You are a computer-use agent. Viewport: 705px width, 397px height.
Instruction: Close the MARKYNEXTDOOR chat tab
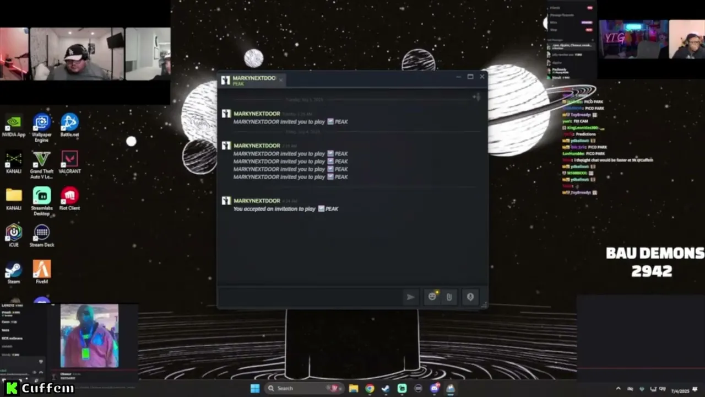[x=280, y=80]
